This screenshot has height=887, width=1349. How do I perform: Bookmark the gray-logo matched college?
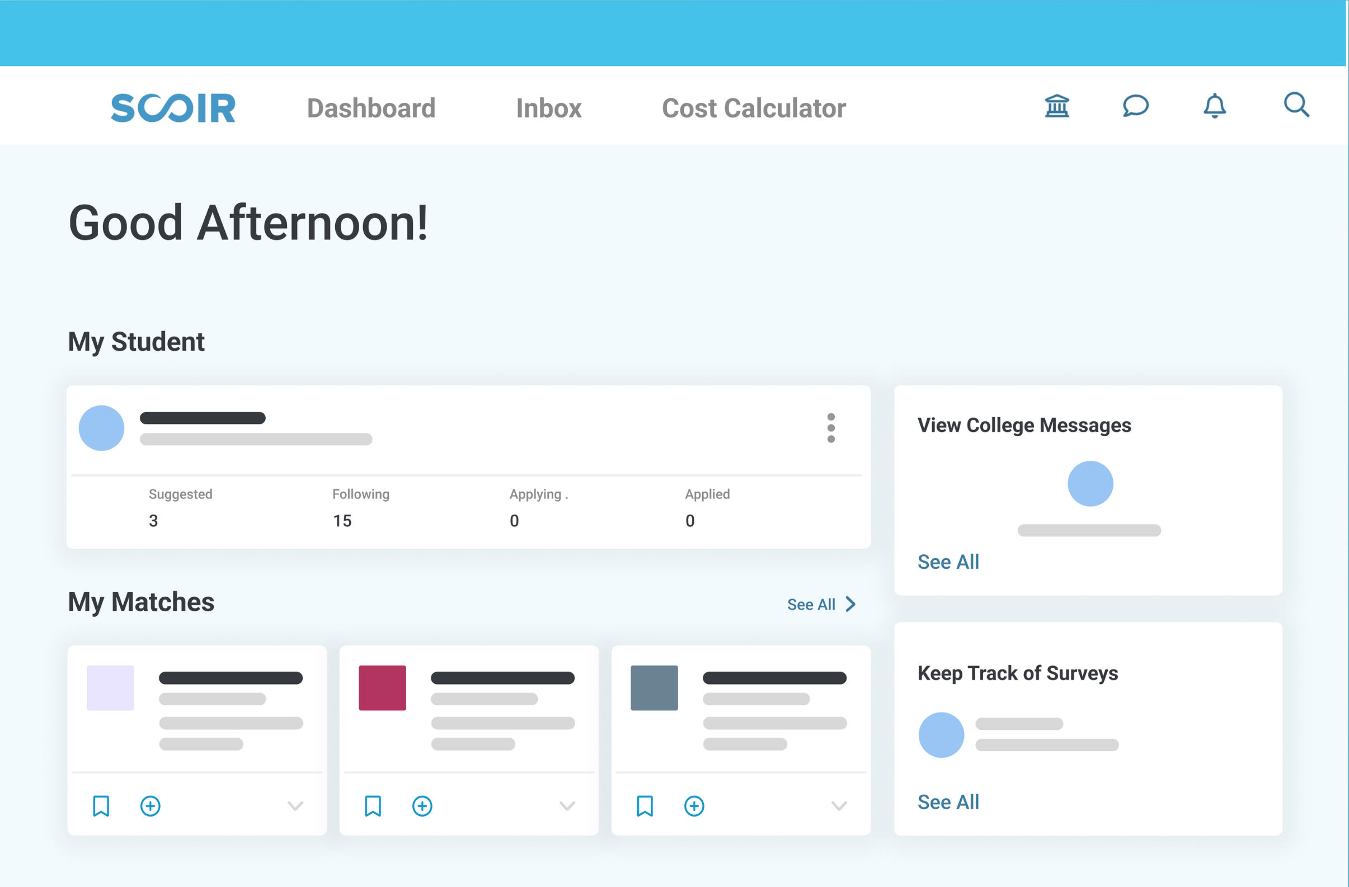(x=645, y=805)
